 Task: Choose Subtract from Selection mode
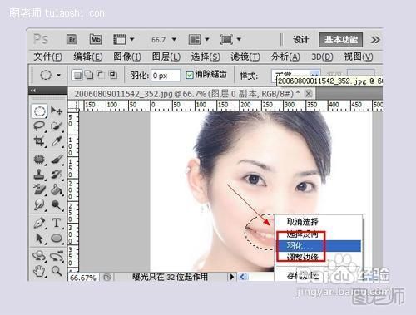pyautogui.click(x=101, y=75)
